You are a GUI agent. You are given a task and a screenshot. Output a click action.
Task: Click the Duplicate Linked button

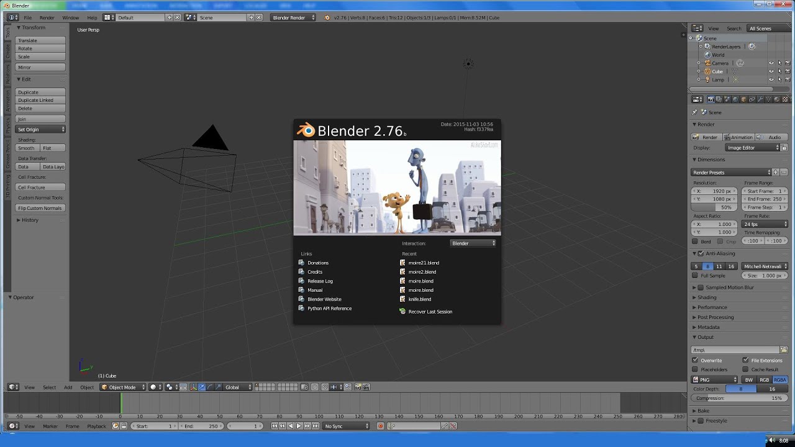point(40,100)
